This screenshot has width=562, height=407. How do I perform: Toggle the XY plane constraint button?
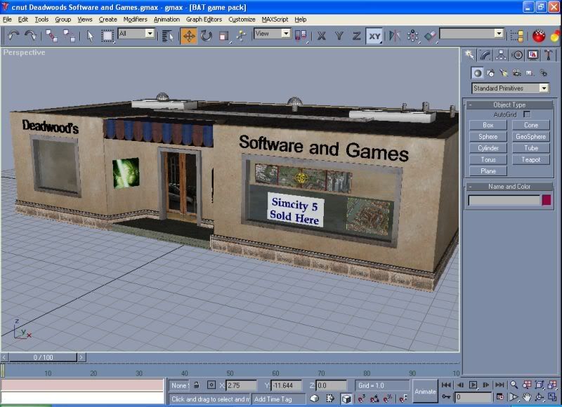(x=374, y=36)
